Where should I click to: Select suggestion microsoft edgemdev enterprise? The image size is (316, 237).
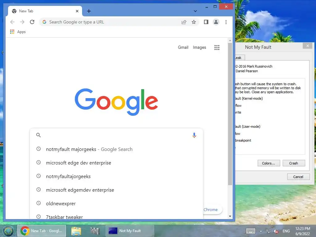[x=116, y=190]
